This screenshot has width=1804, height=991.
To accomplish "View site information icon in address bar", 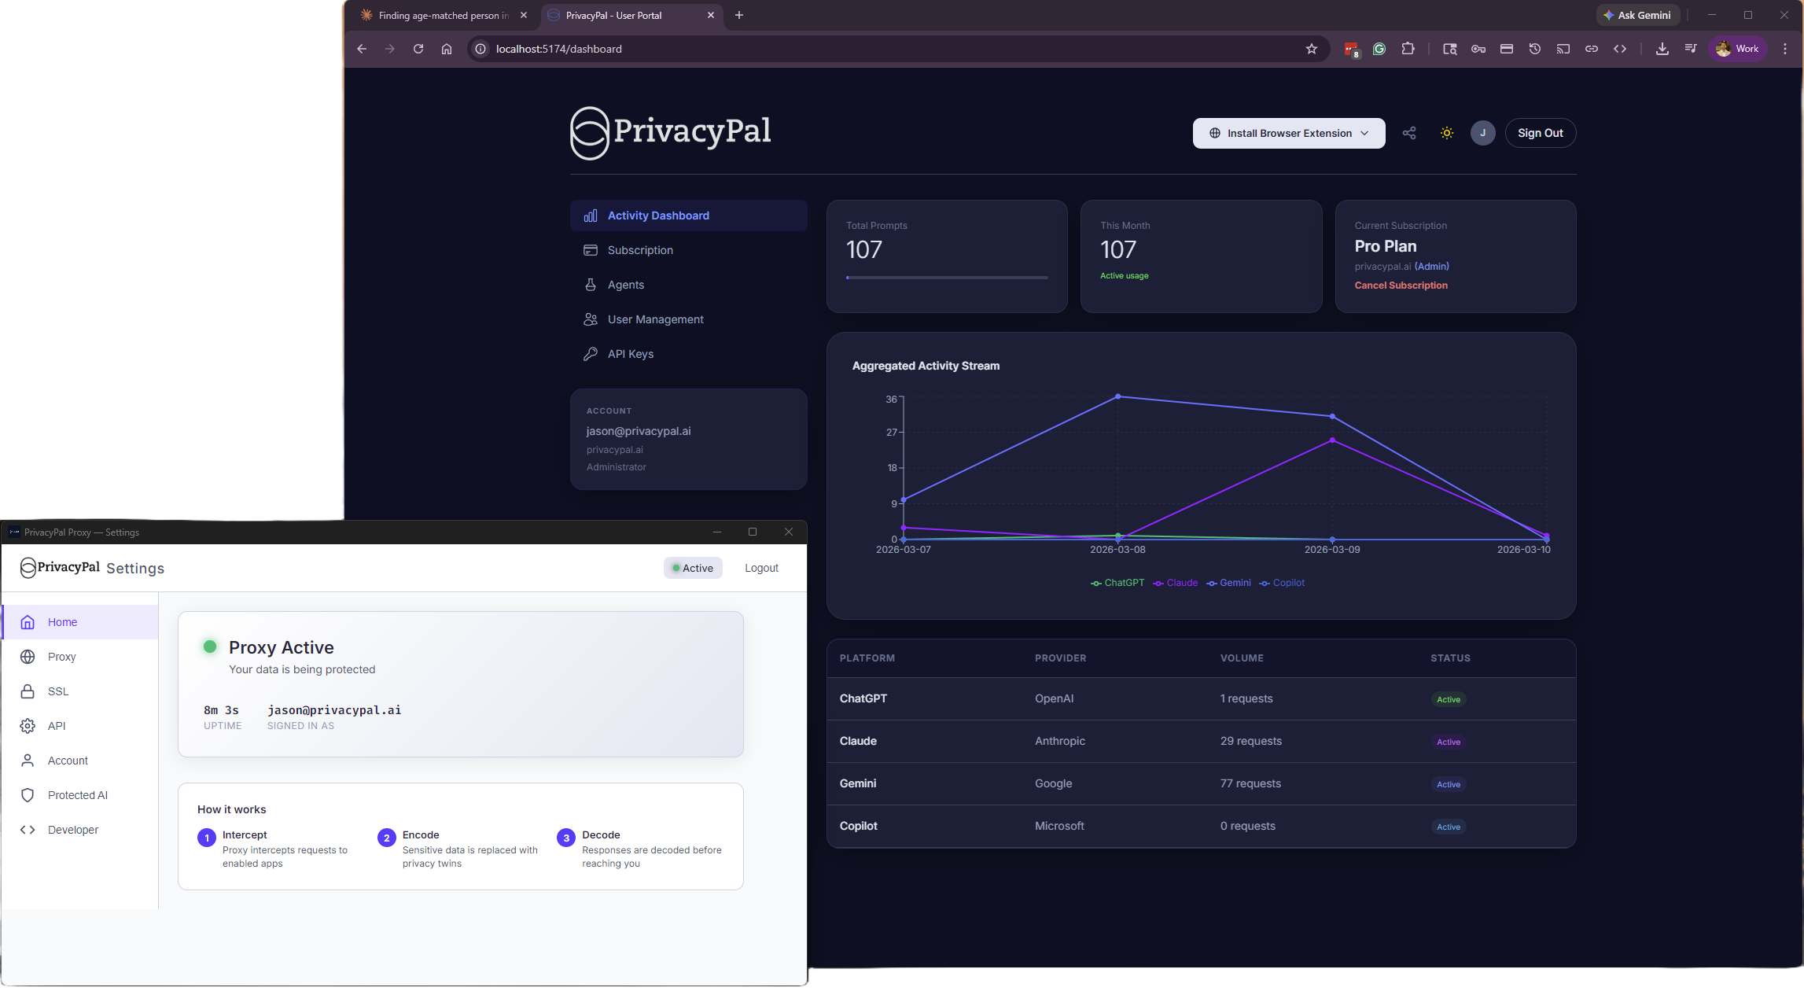I will (x=480, y=49).
